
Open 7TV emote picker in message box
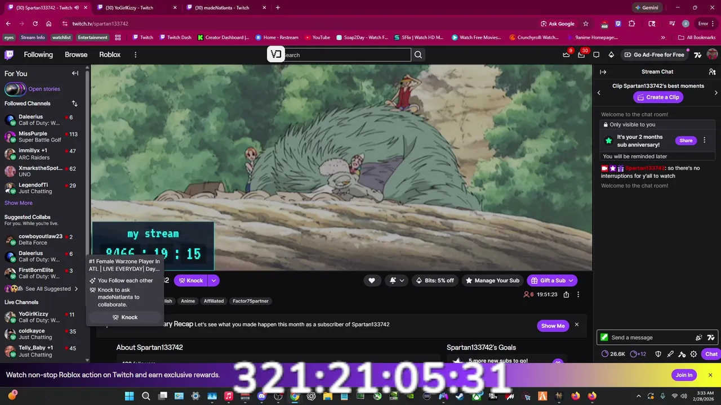(711, 337)
